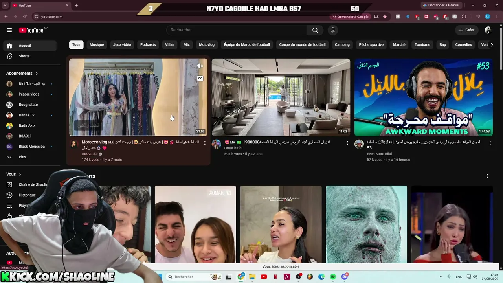This screenshot has height=283, width=503.
Task: Open the Even More Bilal channel avatar
Action: point(359,144)
